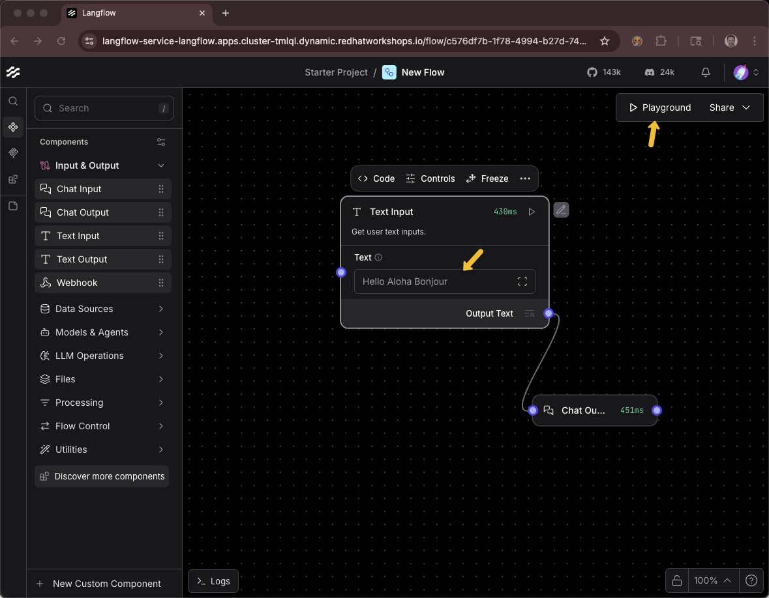
Task: Open the Bundles sidebar panel
Action: pyautogui.click(x=13, y=179)
